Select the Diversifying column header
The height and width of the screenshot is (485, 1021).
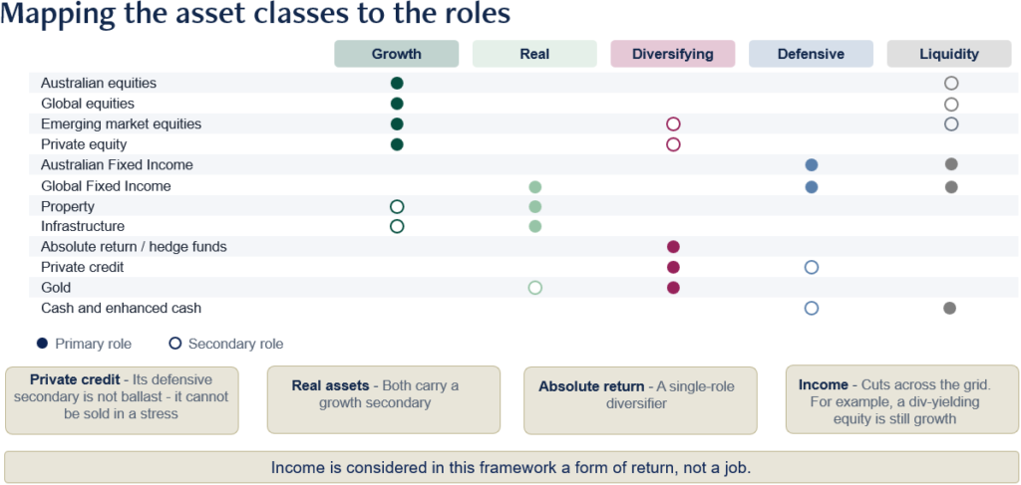[x=673, y=54]
